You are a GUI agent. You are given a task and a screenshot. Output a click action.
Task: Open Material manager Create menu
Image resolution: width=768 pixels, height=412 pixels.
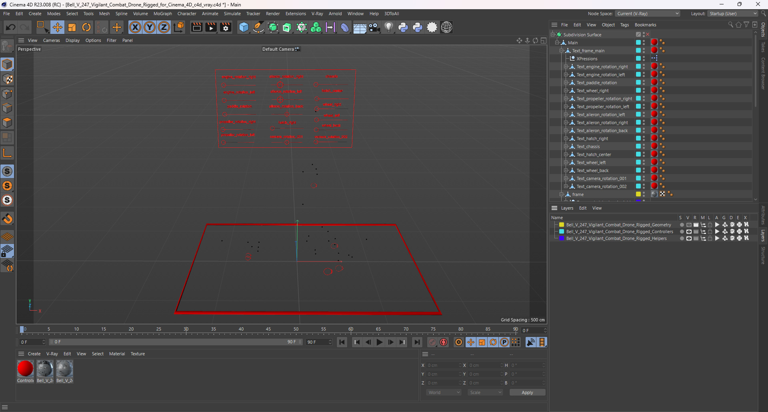[x=34, y=354]
